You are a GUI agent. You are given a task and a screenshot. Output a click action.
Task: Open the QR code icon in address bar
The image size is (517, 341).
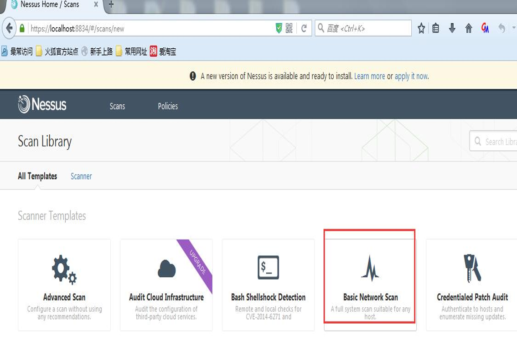point(289,28)
